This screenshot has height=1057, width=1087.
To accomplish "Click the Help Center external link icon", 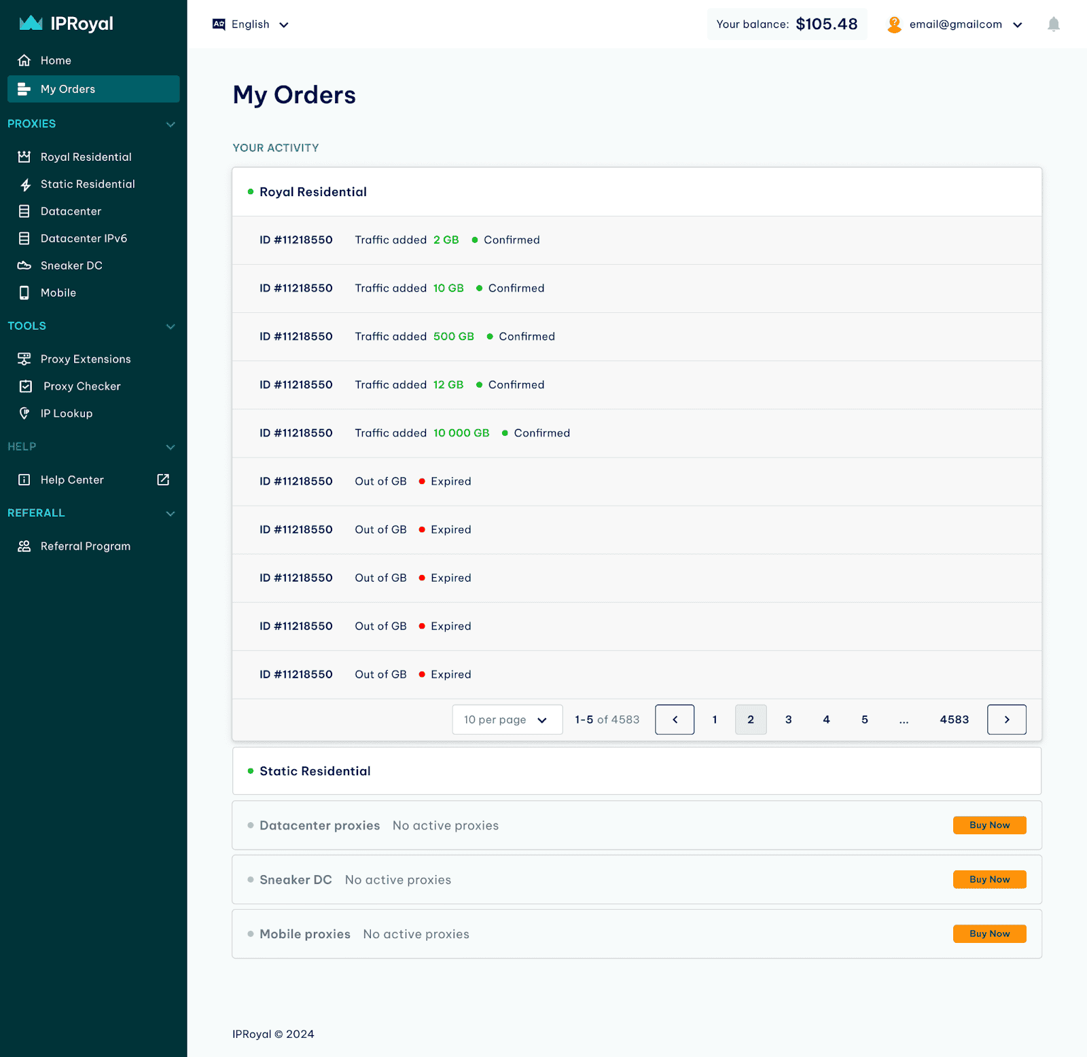I will (163, 480).
